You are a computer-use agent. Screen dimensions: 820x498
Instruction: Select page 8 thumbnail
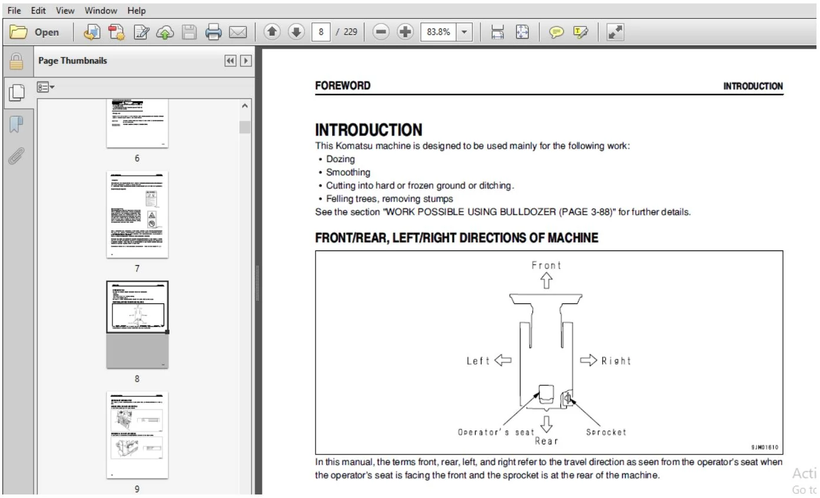(x=137, y=325)
